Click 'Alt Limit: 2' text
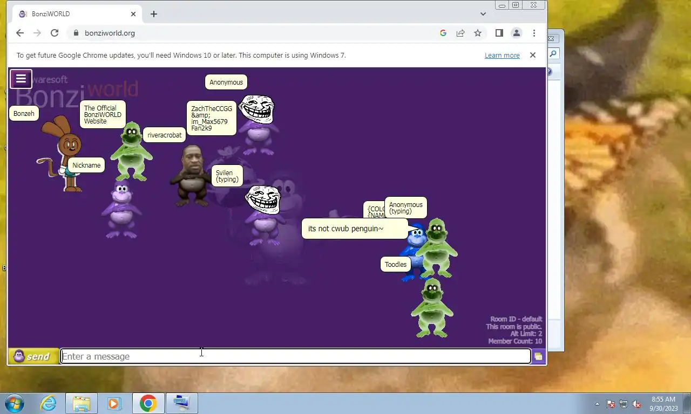Viewport: 691px width, 414px height. tap(526, 334)
